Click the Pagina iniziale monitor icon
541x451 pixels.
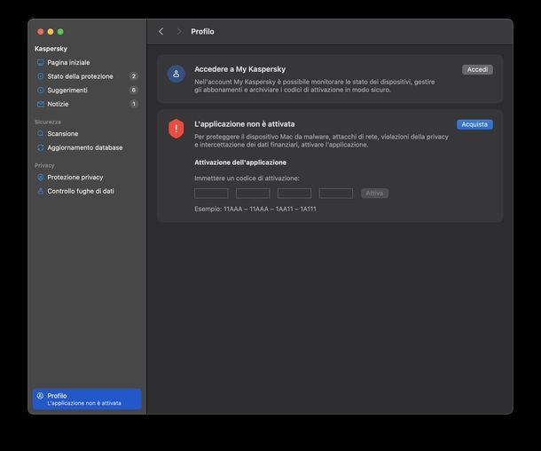(x=41, y=62)
